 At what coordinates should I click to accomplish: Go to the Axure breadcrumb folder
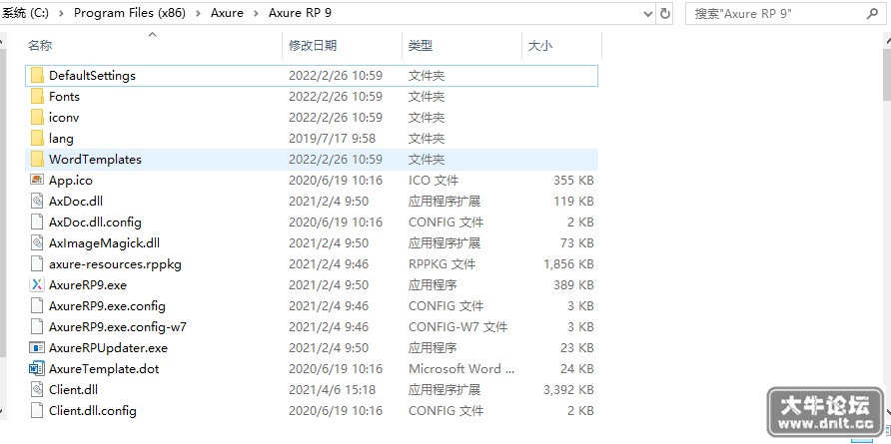point(227,13)
